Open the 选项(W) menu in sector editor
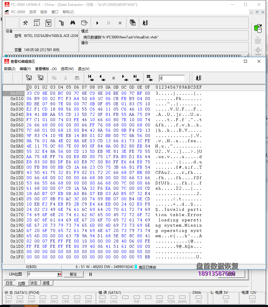The height and width of the screenshot is (307, 268). [67, 69]
